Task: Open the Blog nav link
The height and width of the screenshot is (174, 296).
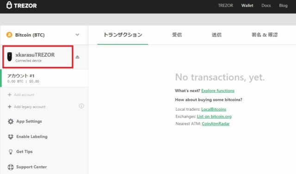Action: pyautogui.click(x=283, y=6)
